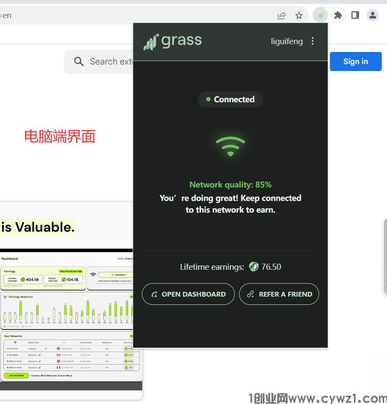The height and width of the screenshot is (404, 387).
Task: Click the page scrollbar on the right edge
Action: (x=385, y=256)
